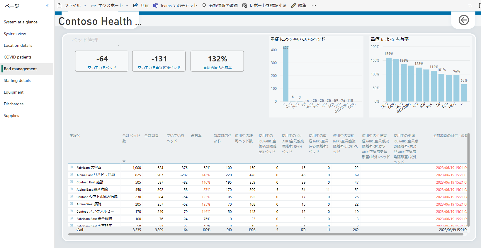481x248 pixels.
Task: Click the SICU 159% occupancy bar
Action: click(x=389, y=80)
